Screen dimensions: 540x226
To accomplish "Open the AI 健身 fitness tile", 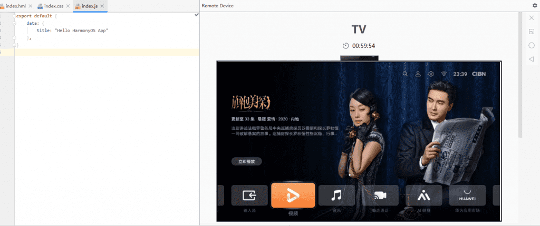I will click(x=424, y=196).
